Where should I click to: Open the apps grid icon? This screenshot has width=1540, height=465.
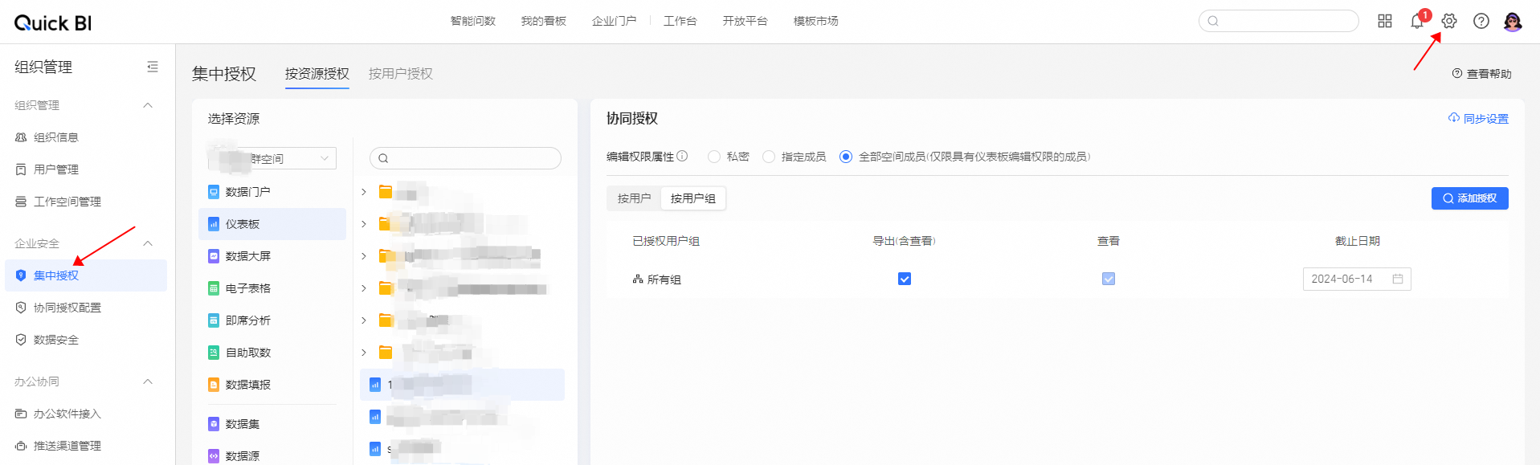[1385, 22]
